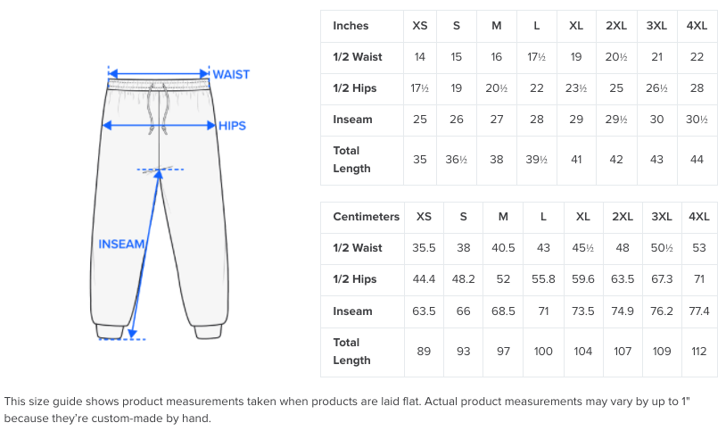Screen dimensions: 726x431
Task: Click the Total Length label in Inches table
Action: [x=351, y=160]
